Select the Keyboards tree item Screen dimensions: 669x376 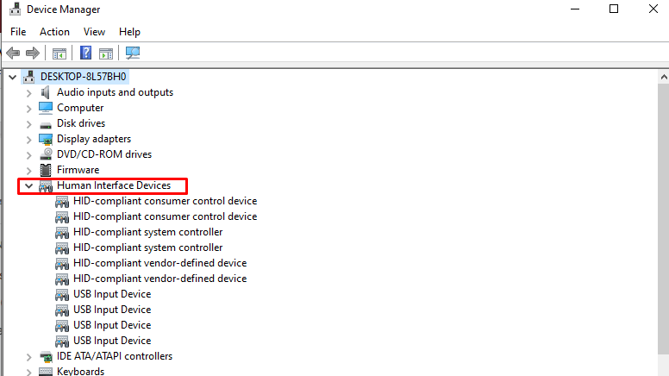80,371
